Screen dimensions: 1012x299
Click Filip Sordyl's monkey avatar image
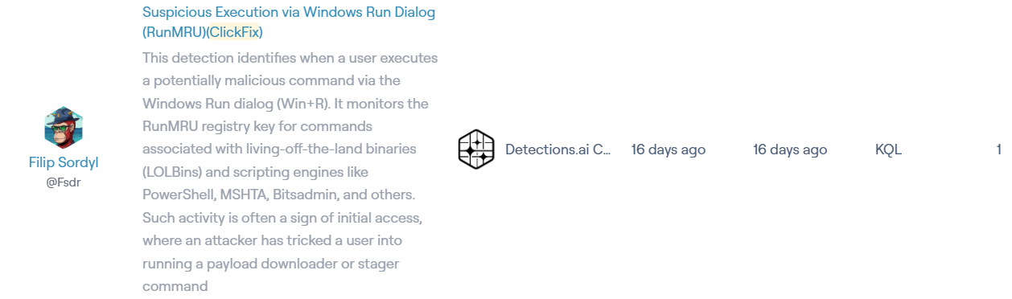pyautogui.click(x=64, y=128)
